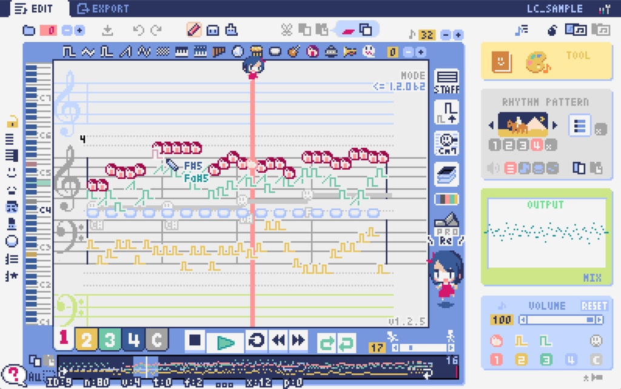Toggle the rhythm pattern mute speaker
Screen dimensions: 621x389
tap(492, 167)
